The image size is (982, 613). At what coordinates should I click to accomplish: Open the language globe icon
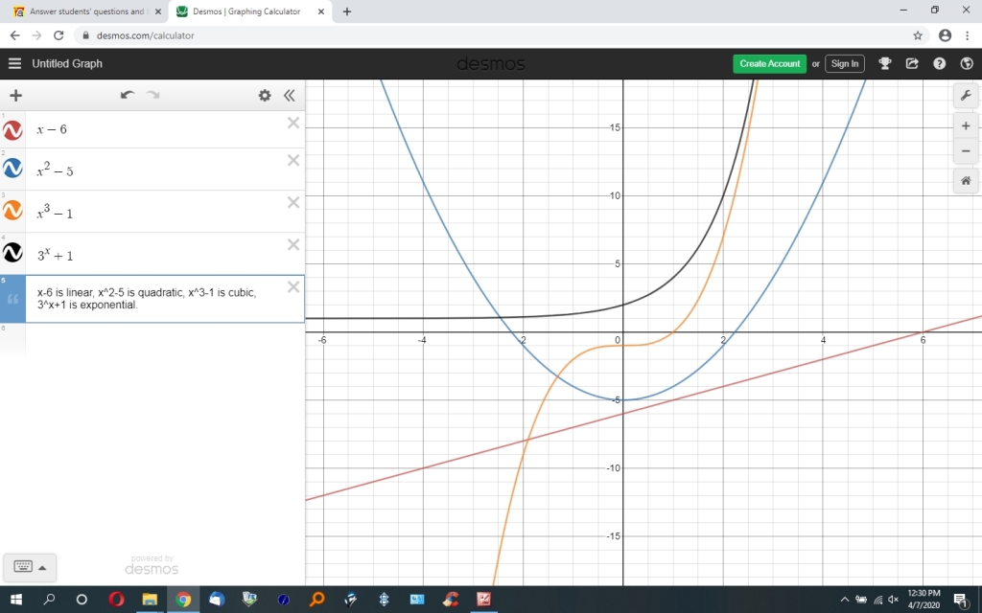point(967,63)
